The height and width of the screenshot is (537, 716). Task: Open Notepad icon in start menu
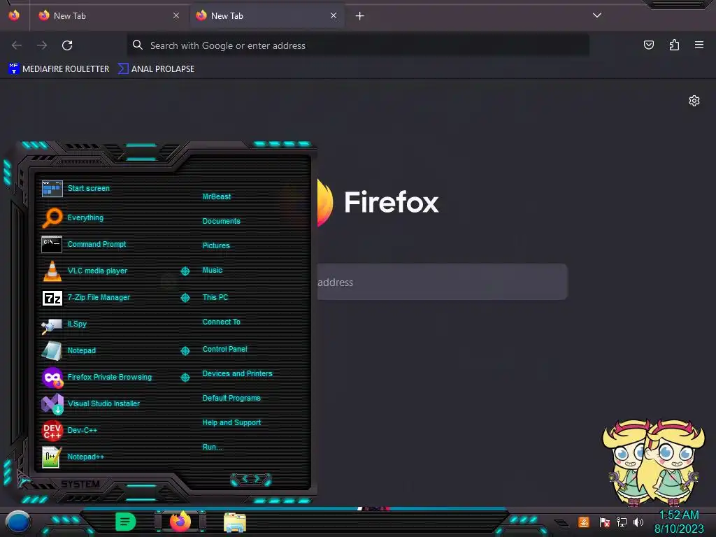click(52, 351)
